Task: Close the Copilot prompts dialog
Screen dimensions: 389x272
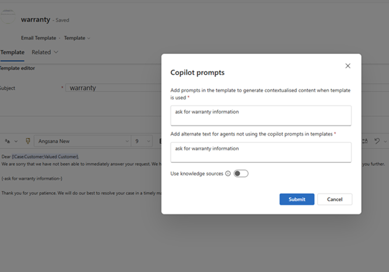Action: (x=348, y=66)
